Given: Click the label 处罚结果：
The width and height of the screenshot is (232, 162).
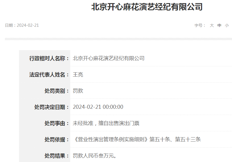Looking at the screenshot, I should click(x=57, y=156).
